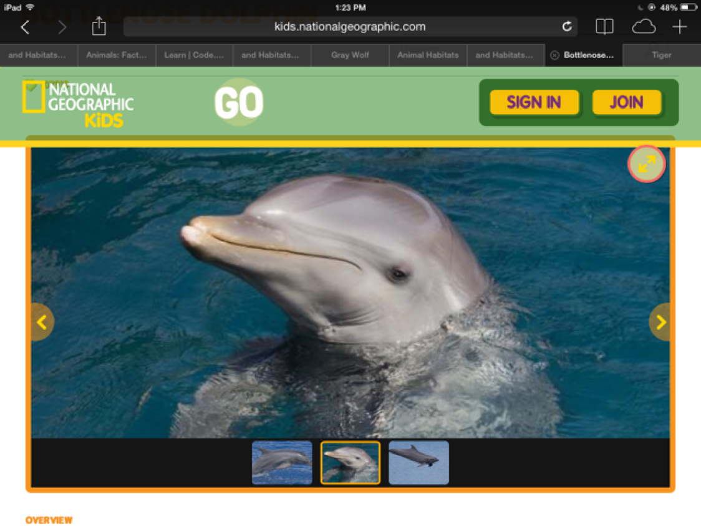Click the National Geographic Kids logo

tap(79, 103)
